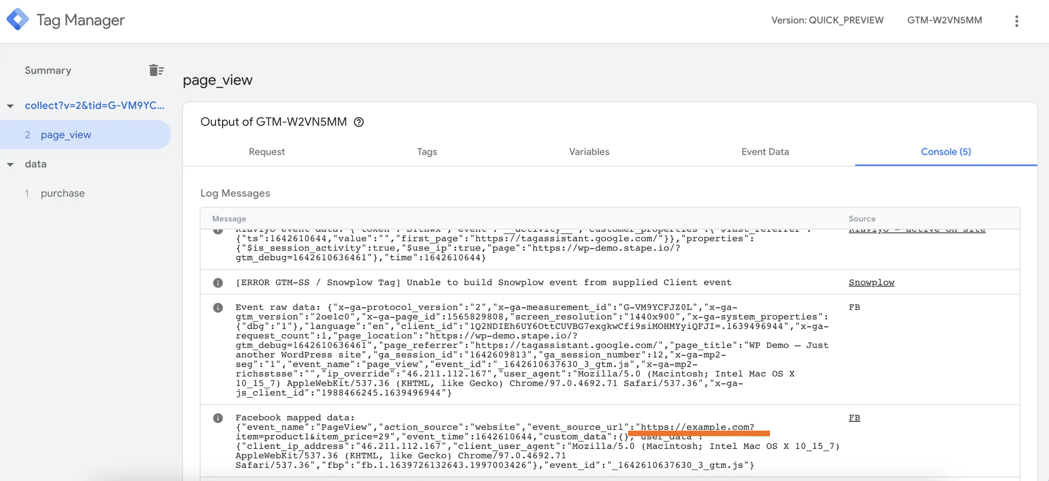The width and height of the screenshot is (1049, 481).
Task: Clear the summary list with trash icon
Action: click(x=156, y=70)
